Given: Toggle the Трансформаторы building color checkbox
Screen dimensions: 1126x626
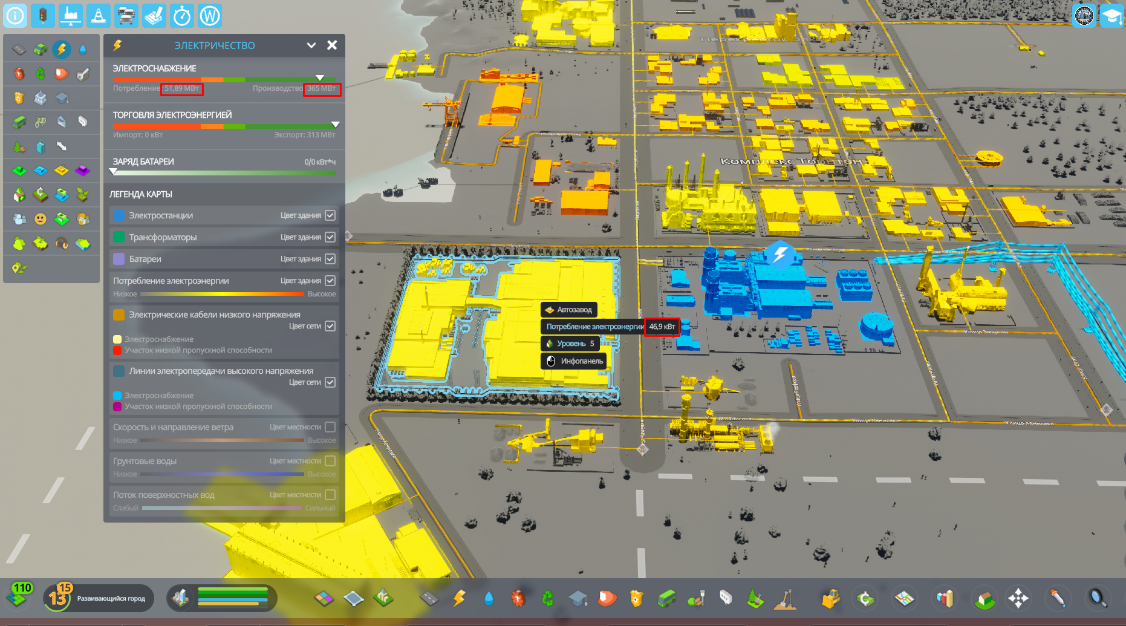Looking at the screenshot, I should coord(330,236).
